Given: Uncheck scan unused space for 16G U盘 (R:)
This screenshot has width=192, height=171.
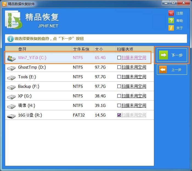Looking at the screenshot, I should [x=119, y=115].
